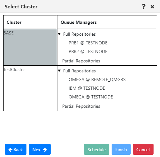The image size is (160, 157).
Task: Select the TestCluster cluster cell
Action: click(30, 88)
